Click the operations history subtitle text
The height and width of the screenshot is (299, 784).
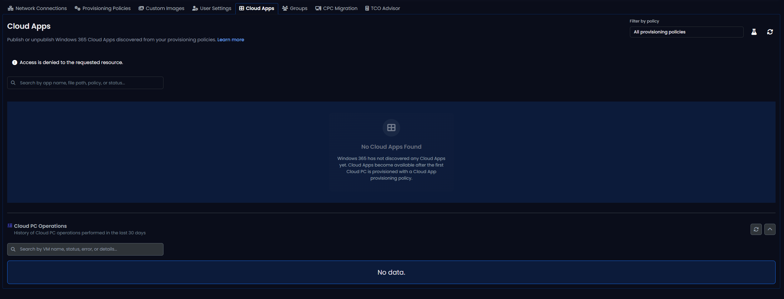tap(80, 233)
